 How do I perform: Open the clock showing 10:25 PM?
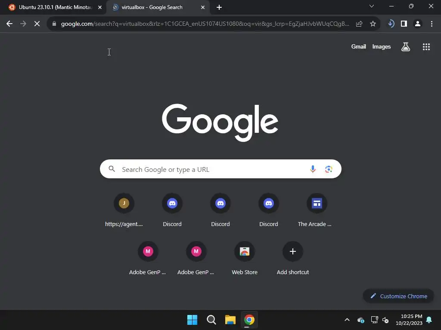click(x=409, y=320)
